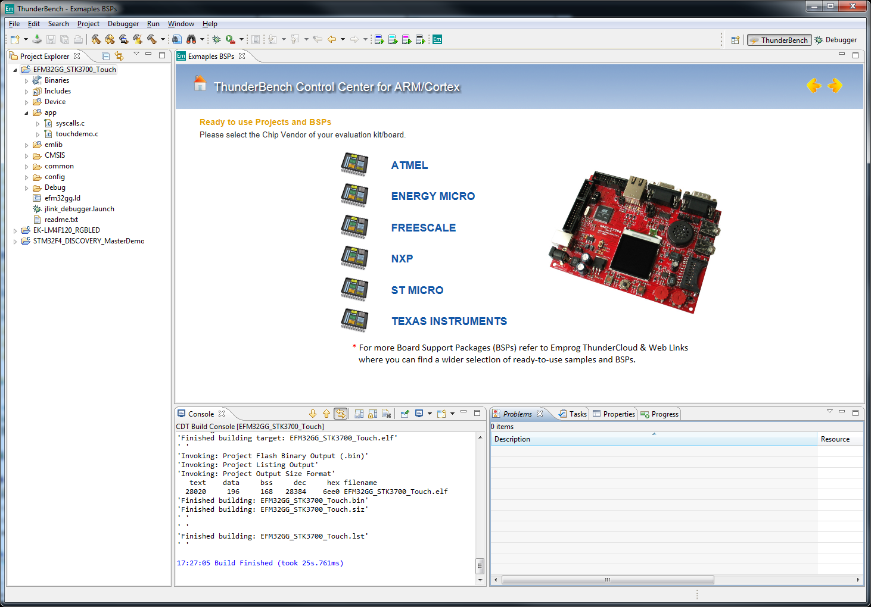Open the ST MICRO vendor link
The height and width of the screenshot is (607, 871).
[417, 290]
